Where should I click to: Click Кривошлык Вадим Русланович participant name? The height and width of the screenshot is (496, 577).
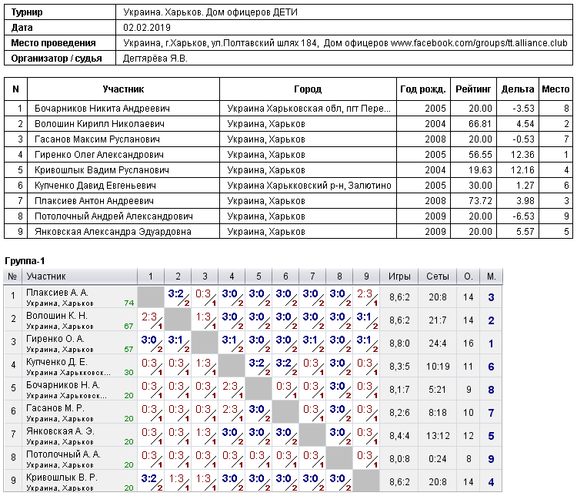click(102, 170)
